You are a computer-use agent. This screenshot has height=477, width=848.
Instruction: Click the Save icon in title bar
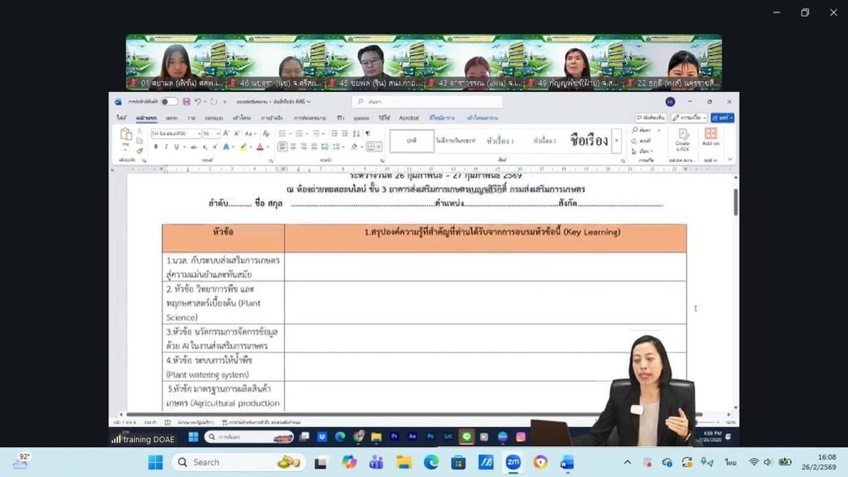[185, 102]
